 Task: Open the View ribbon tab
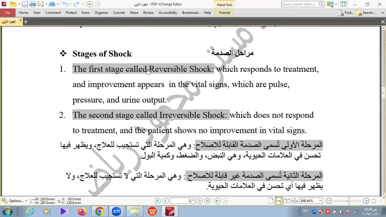coord(37,13)
